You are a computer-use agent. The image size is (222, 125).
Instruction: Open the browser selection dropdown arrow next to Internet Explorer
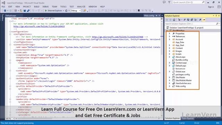coord(63,11)
